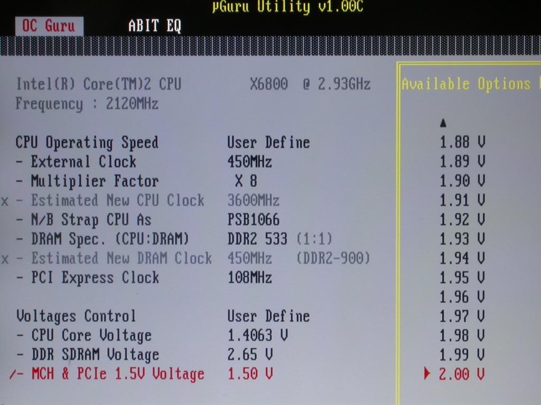The width and height of the screenshot is (541, 405).
Task: Choose 1.94 V option
Action: (462, 258)
